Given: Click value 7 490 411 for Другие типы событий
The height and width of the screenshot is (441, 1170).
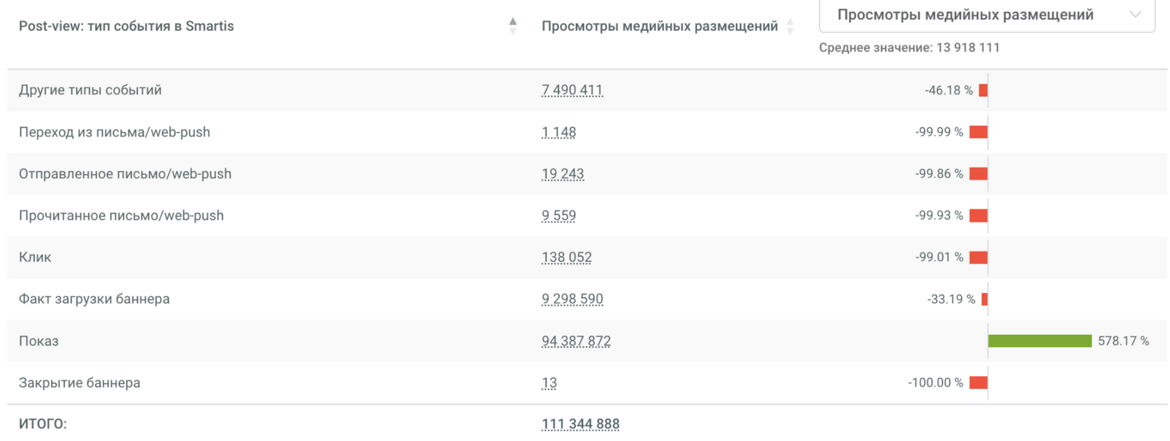Looking at the screenshot, I should [x=572, y=90].
